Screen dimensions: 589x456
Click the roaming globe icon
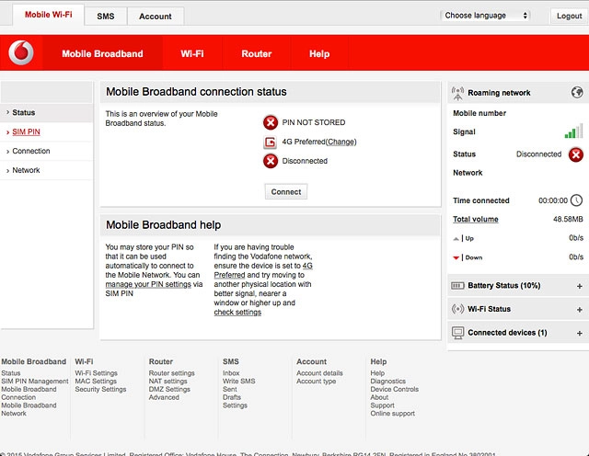[x=576, y=93]
